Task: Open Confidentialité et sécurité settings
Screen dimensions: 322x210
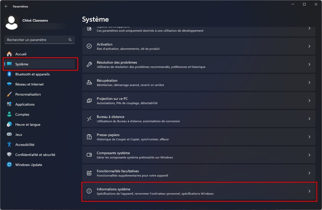Action: point(40,155)
